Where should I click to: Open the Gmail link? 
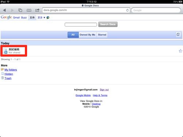pos(16,18)
